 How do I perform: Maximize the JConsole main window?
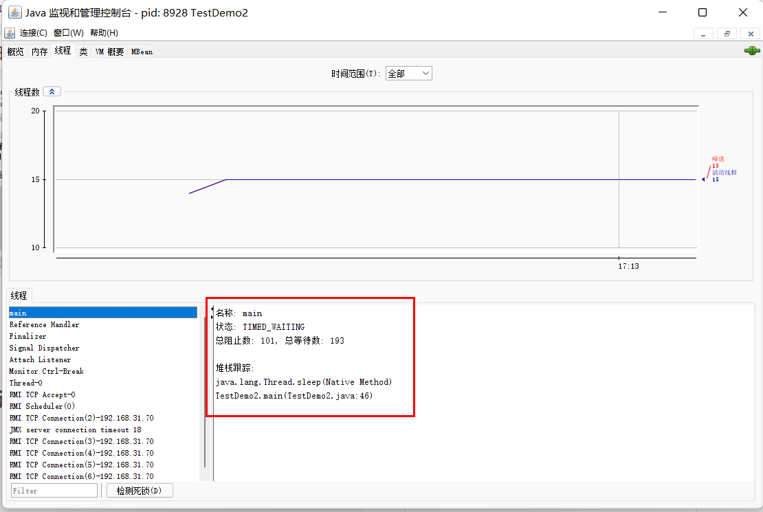[703, 12]
